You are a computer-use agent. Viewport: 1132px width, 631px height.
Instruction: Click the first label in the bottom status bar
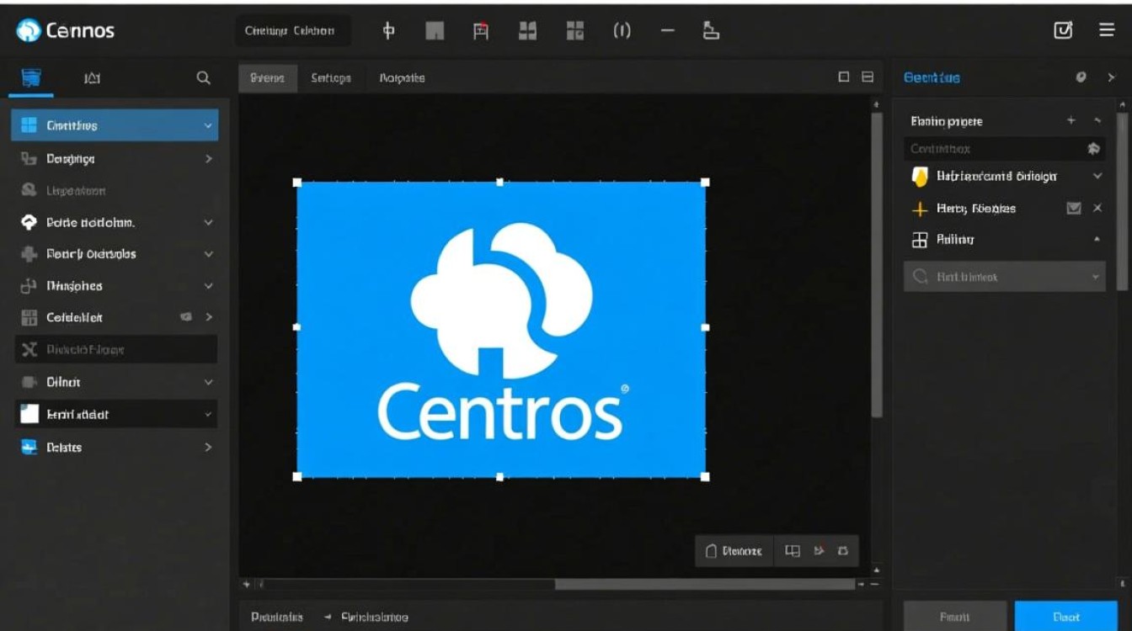pyautogui.click(x=277, y=618)
